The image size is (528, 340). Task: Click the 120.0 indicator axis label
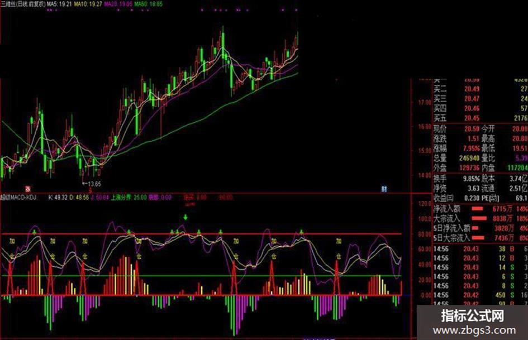point(424,203)
